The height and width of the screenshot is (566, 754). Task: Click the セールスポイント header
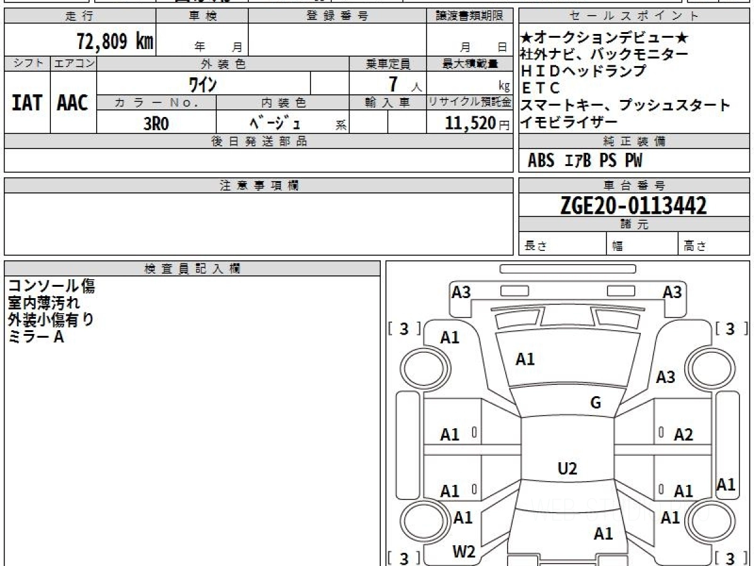(x=635, y=16)
